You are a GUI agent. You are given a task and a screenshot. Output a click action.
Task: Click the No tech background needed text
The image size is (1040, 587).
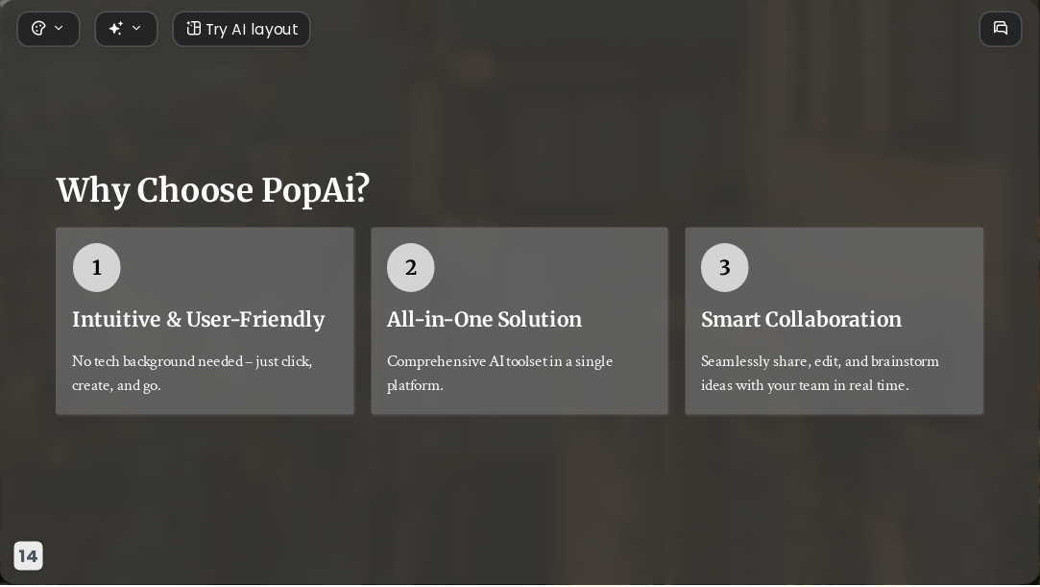[x=192, y=373]
